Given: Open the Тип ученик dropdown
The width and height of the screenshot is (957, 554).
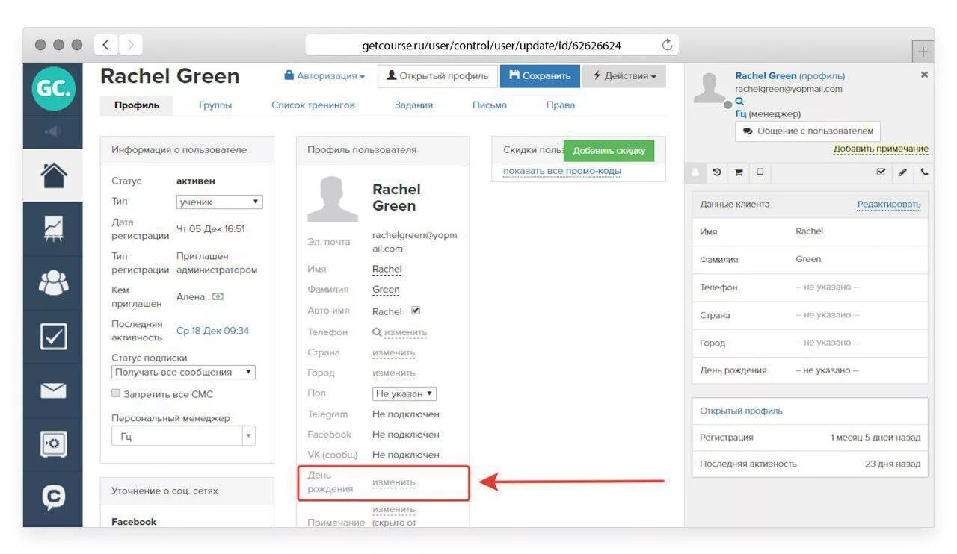Looking at the screenshot, I should point(220,202).
